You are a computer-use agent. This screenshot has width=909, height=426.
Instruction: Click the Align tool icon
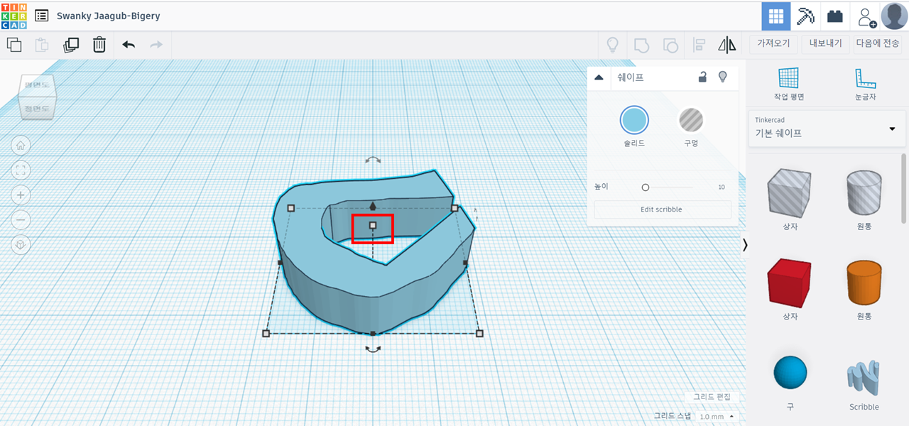pos(699,45)
